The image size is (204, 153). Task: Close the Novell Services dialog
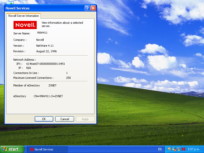(93, 8)
